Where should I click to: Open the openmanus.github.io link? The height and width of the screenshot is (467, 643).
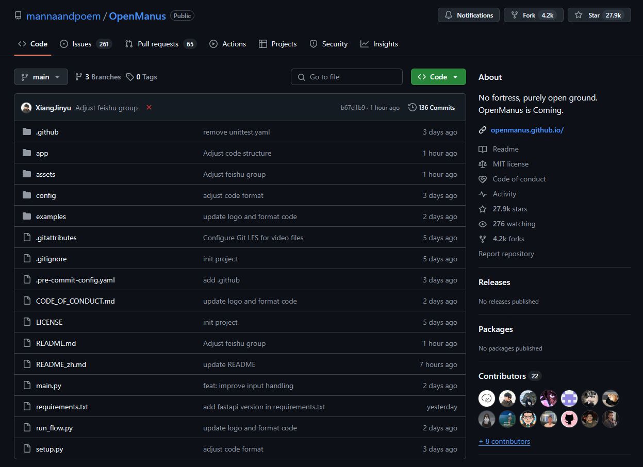click(x=527, y=130)
